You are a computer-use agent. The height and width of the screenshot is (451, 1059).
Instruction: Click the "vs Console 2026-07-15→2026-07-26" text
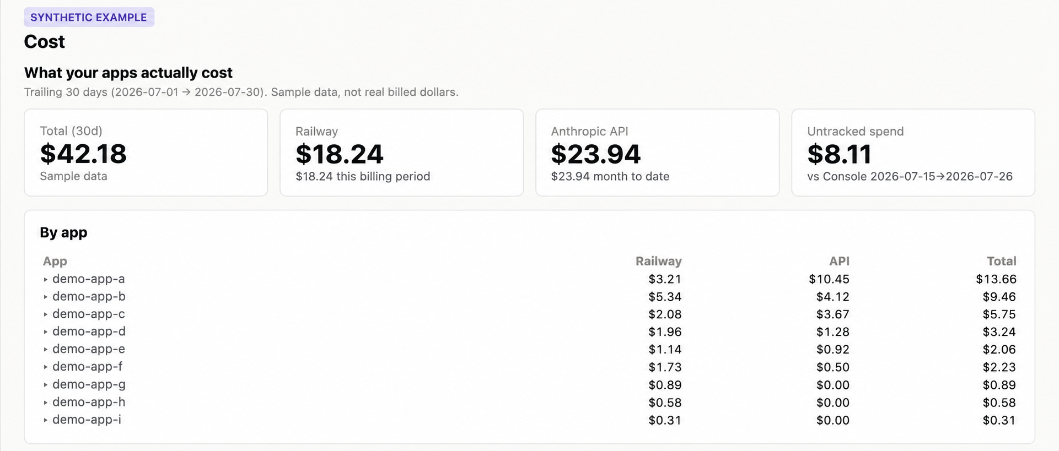click(x=910, y=176)
